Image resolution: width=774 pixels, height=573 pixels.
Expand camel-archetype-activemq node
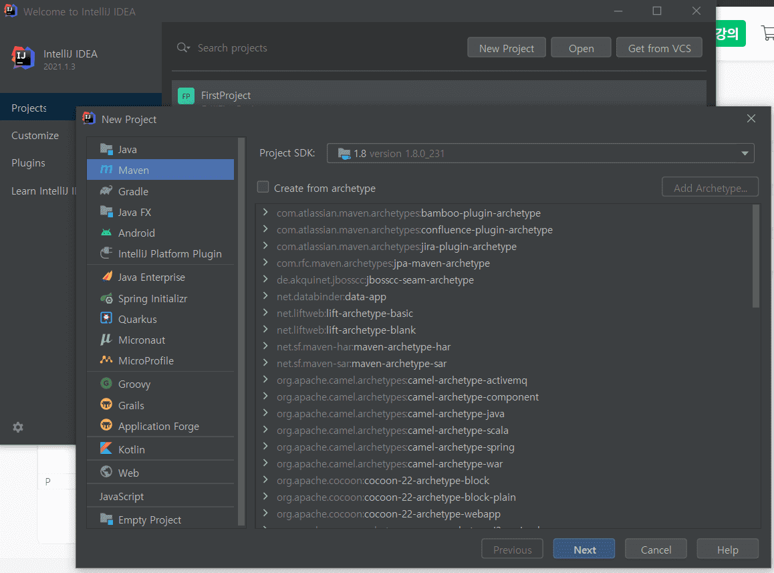[x=265, y=379]
